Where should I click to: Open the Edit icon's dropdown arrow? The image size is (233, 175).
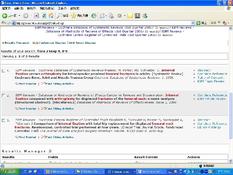point(125,16)
